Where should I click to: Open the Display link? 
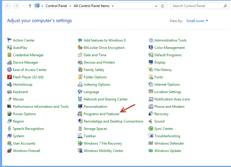coord(160,62)
